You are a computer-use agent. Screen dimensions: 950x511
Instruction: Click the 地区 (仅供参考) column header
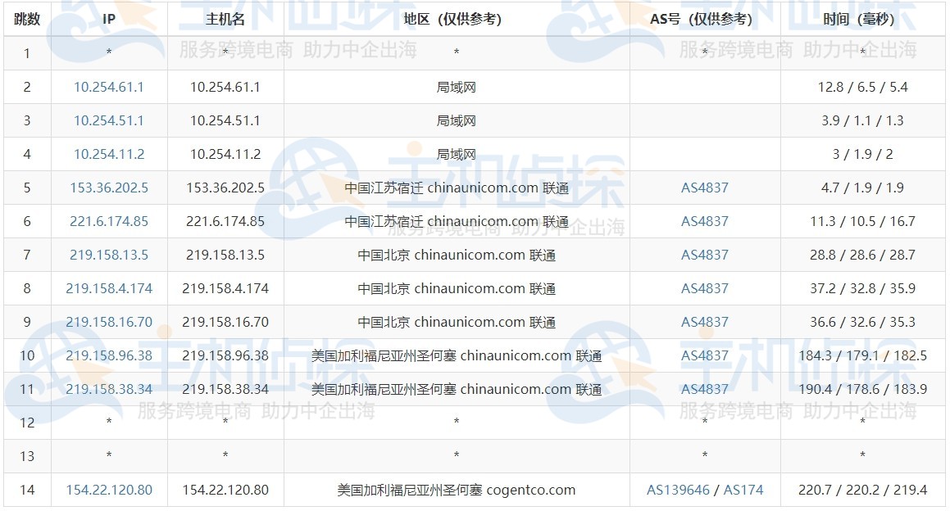(457, 20)
